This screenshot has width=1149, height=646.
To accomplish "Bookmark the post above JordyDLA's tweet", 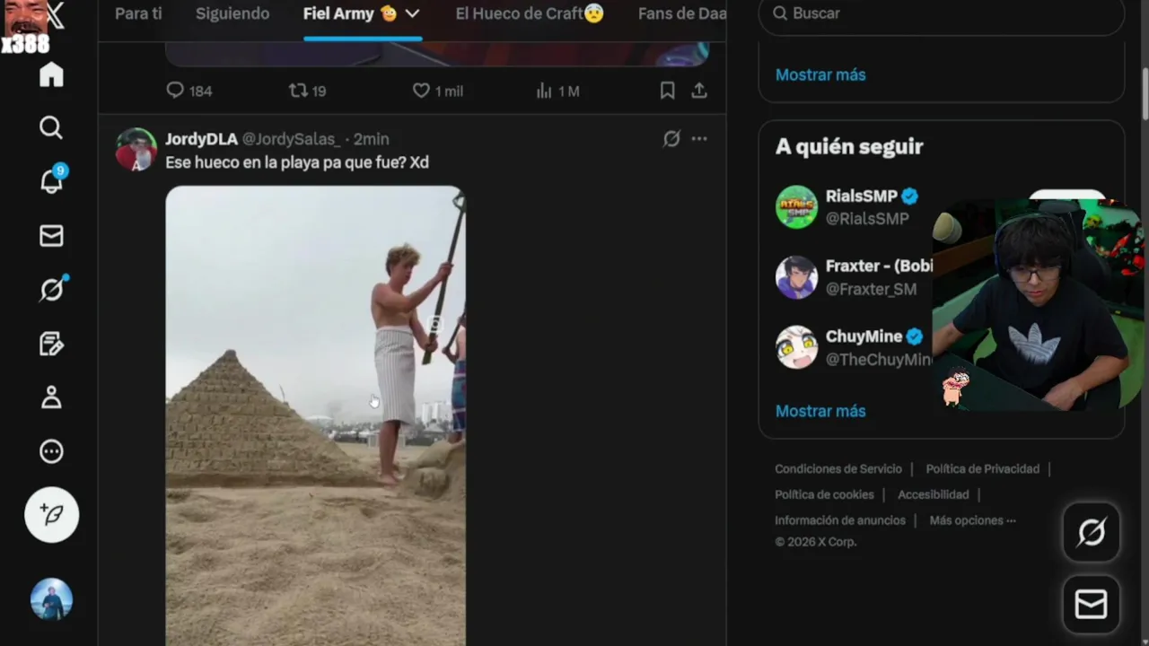I will (x=667, y=91).
